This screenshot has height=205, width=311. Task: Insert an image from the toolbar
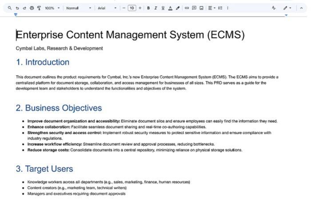[201, 8]
